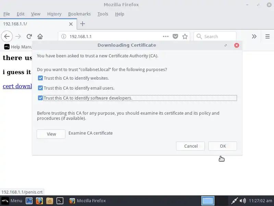
Task: Reload the current page
Action: [29, 36]
